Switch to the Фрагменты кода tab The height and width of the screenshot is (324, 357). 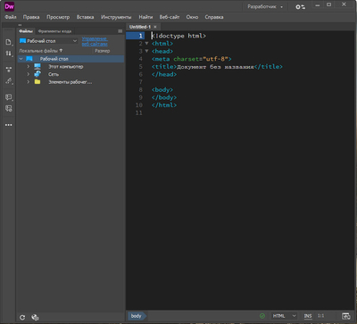point(54,31)
